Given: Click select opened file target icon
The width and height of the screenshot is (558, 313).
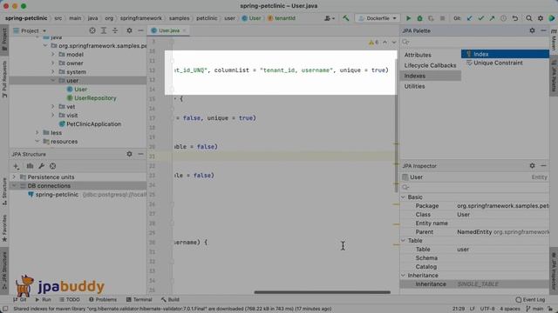Looking at the screenshot, I should click(92, 30).
